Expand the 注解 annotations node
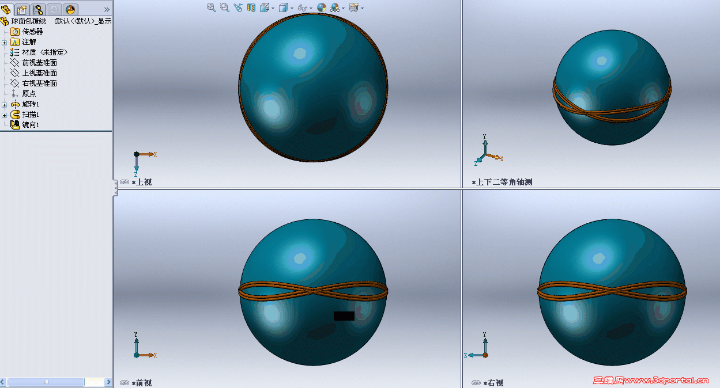 5,42
